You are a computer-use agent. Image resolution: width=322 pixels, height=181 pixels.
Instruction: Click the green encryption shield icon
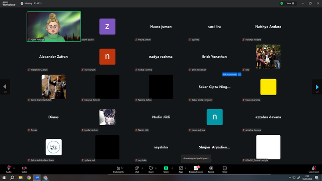coord(282,4)
